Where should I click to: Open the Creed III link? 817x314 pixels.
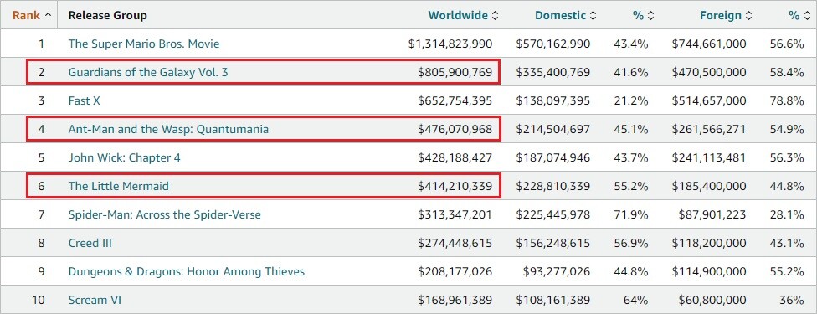pos(90,243)
